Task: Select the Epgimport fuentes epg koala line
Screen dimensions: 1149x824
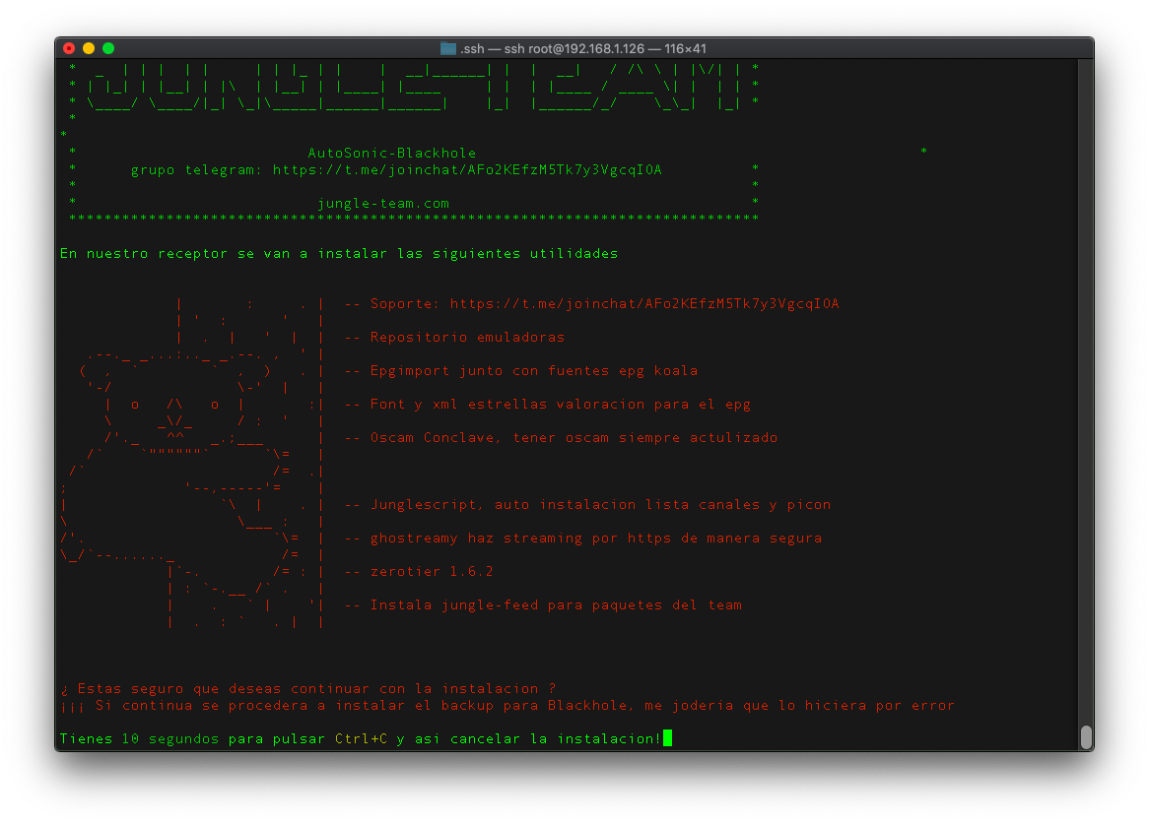Action: point(533,371)
